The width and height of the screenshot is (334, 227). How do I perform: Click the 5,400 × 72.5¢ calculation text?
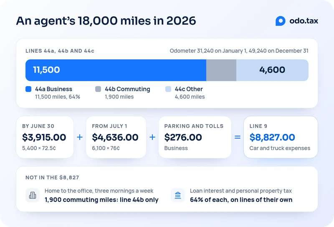(39, 148)
